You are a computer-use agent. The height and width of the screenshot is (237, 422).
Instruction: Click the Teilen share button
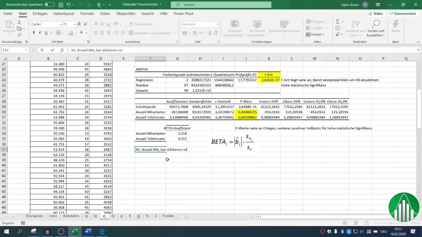376,13
